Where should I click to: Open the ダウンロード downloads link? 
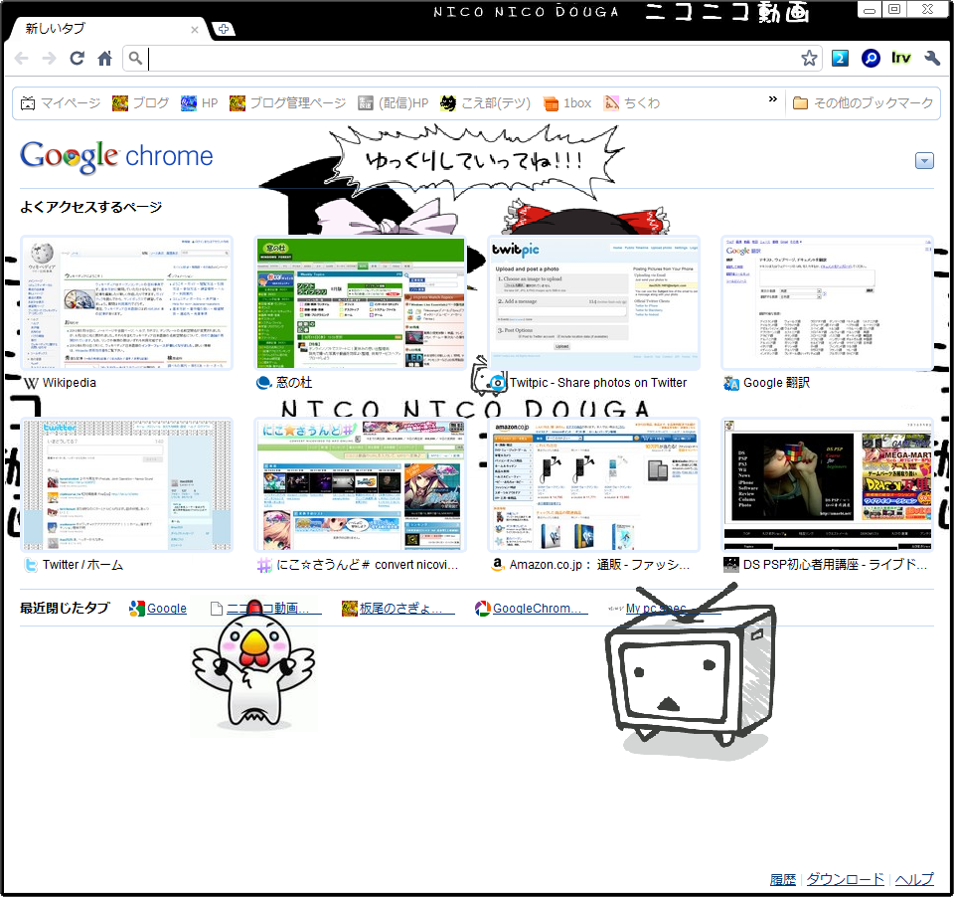point(845,879)
